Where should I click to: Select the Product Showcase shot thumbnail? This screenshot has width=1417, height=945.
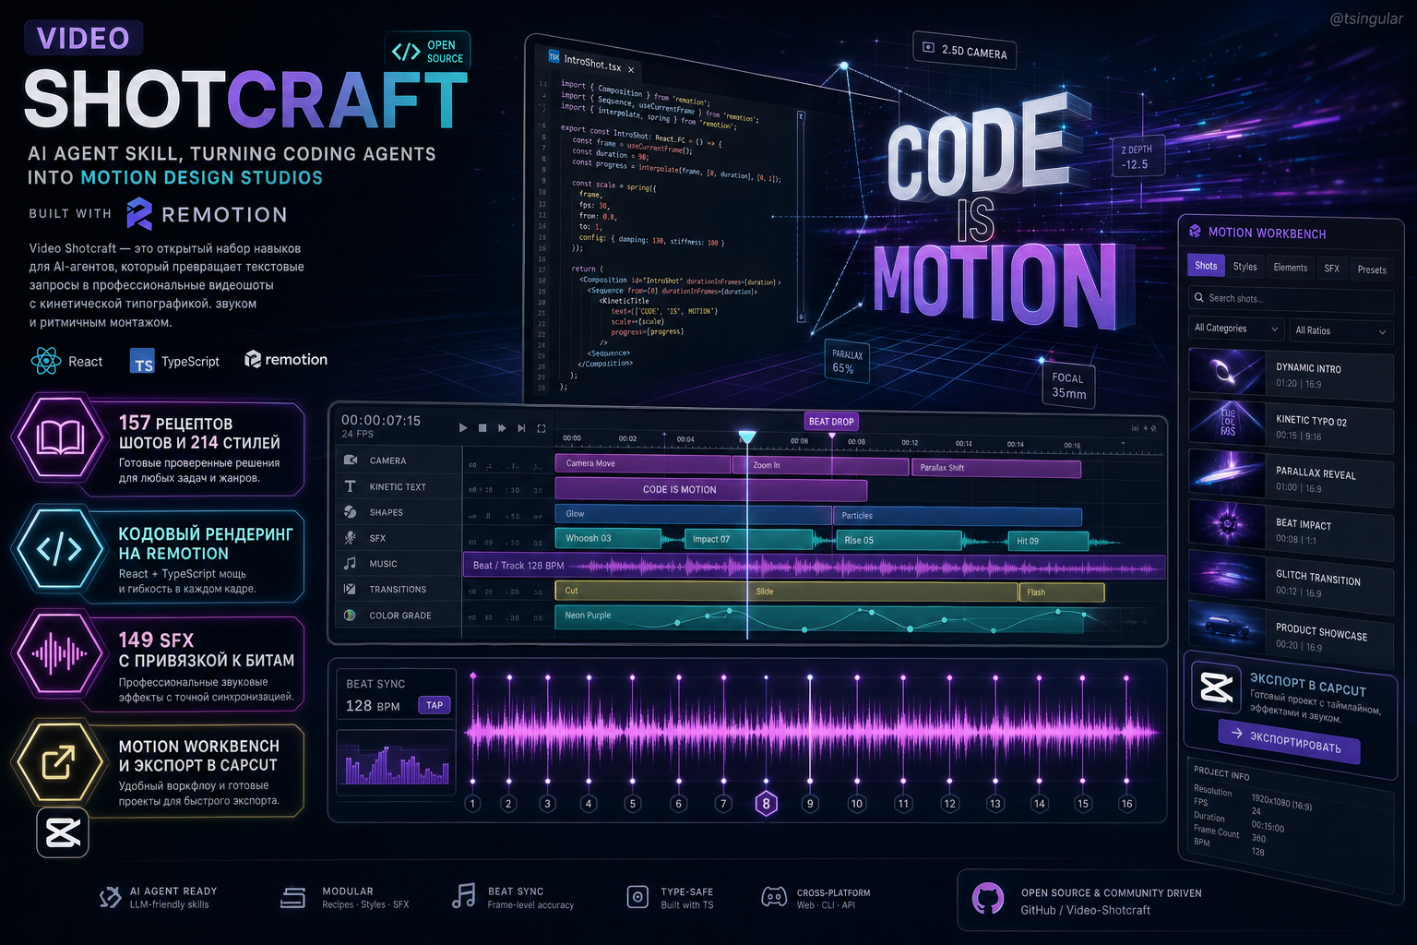tap(1227, 628)
